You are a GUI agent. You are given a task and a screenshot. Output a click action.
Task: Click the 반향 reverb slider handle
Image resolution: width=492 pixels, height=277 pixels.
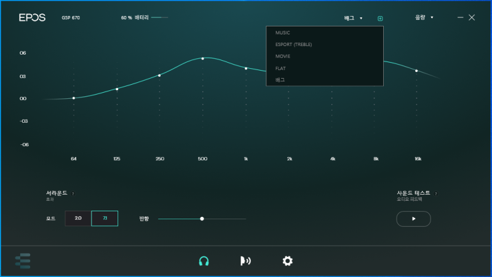202,219
